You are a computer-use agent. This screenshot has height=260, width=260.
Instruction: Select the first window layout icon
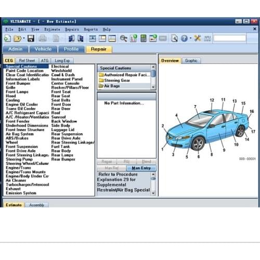click(x=93, y=38)
